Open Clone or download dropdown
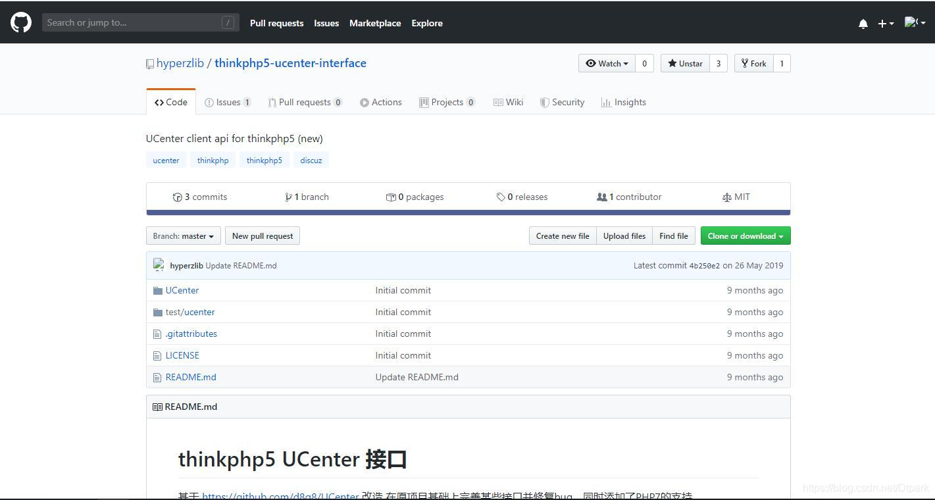This screenshot has height=500, width=935. point(745,236)
